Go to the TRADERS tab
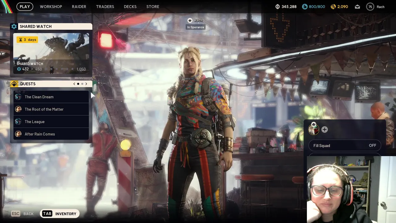 (105, 7)
